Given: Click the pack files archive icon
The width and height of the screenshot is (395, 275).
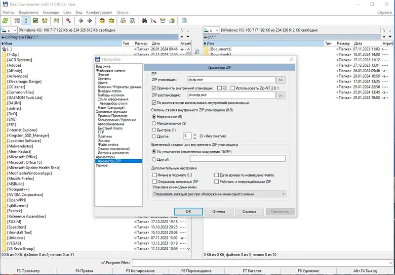Looking at the screenshot, I should click(102, 21).
